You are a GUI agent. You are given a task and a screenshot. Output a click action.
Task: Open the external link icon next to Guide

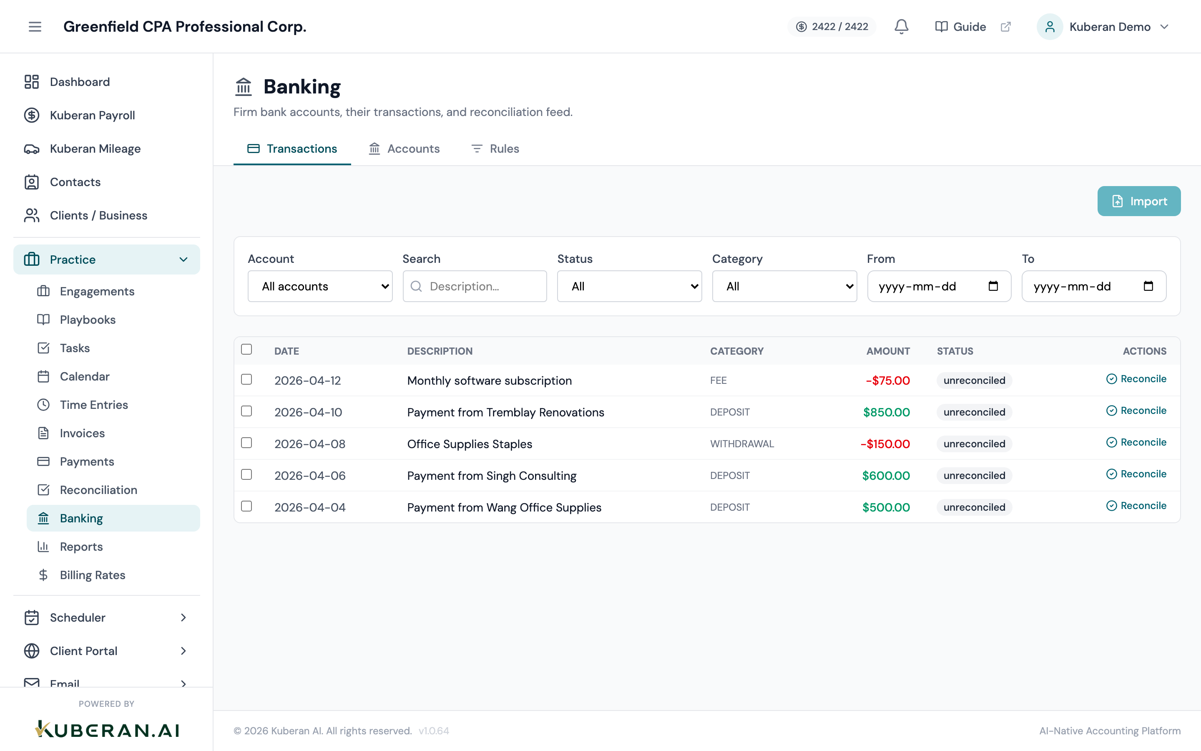pyautogui.click(x=1005, y=27)
